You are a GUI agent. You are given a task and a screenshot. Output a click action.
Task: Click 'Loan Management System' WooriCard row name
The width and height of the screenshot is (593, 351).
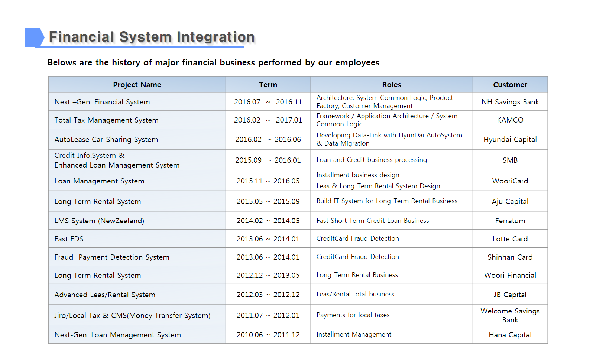point(99,181)
